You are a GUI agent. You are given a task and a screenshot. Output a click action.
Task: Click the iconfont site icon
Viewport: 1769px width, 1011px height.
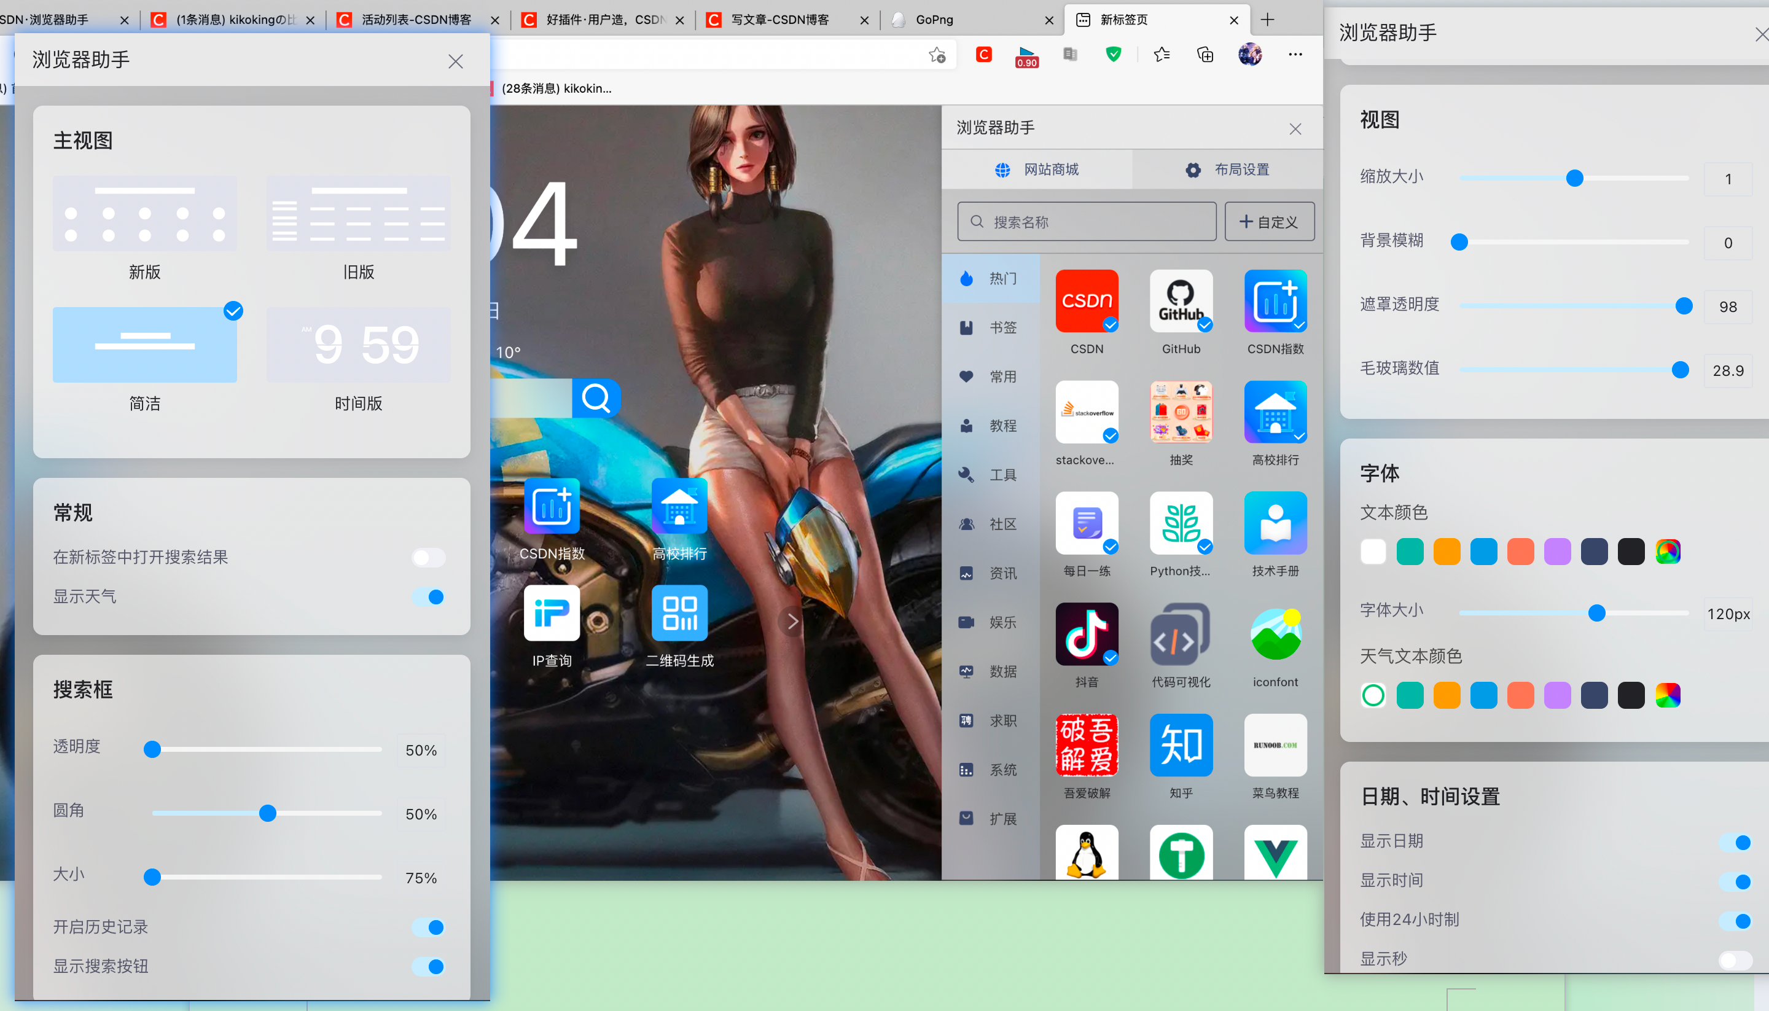pos(1275,634)
